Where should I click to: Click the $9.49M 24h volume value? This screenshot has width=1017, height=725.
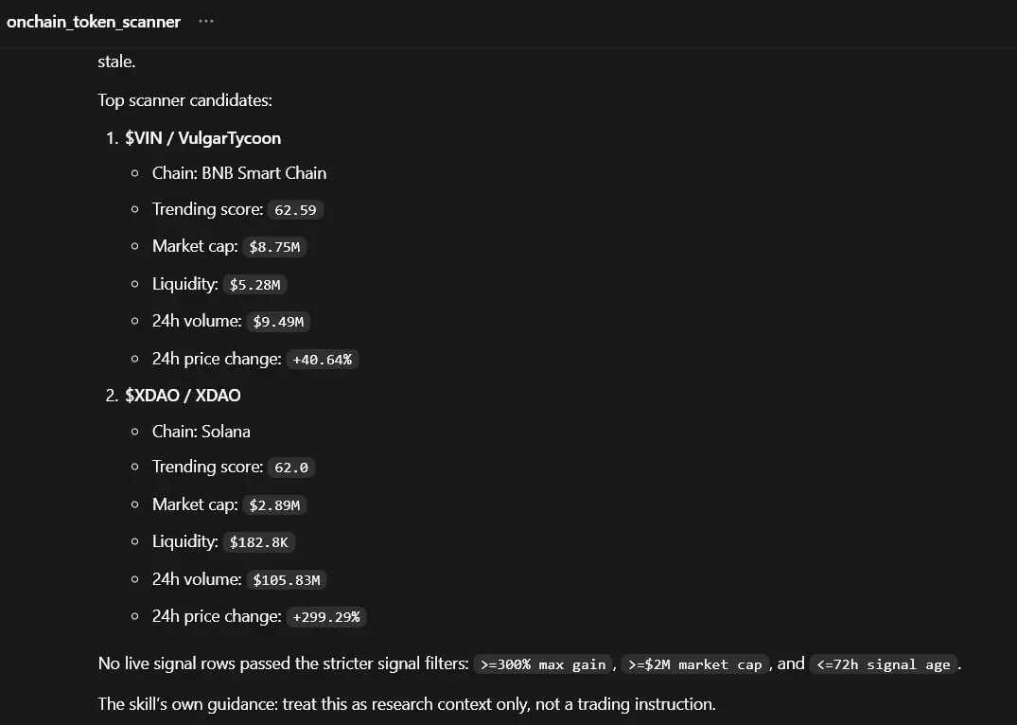click(278, 321)
